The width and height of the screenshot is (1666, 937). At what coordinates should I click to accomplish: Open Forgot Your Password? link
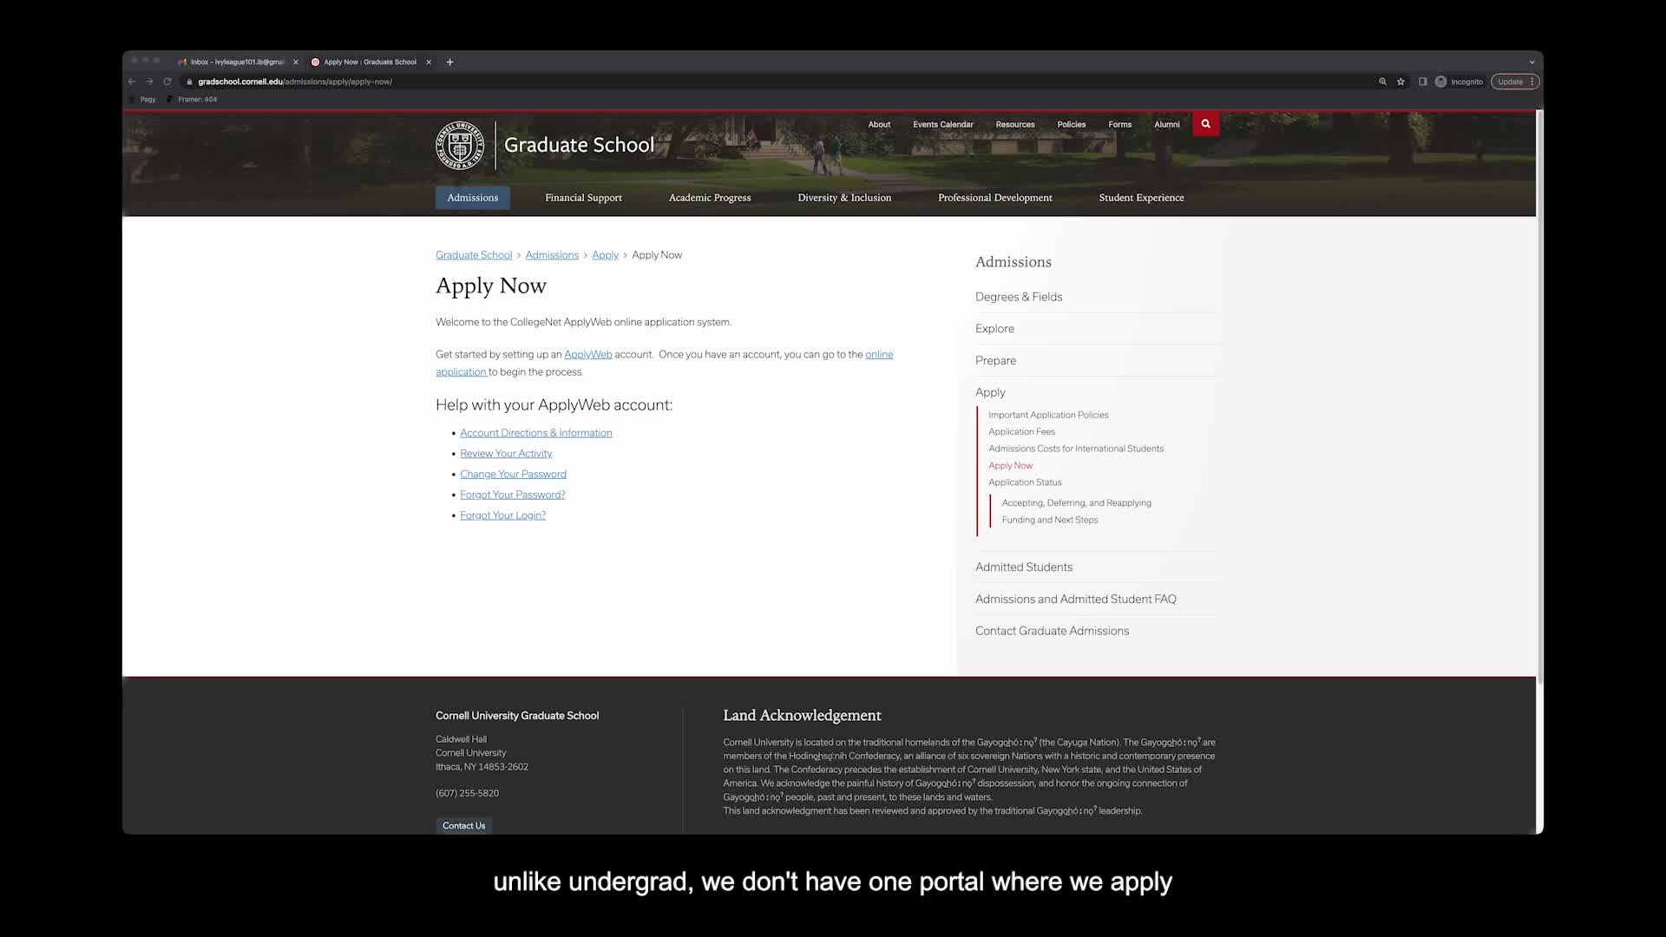512,495
